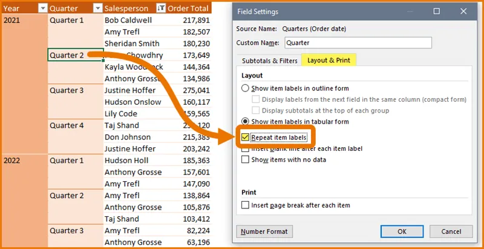Enable Insert page break after each item

245,205
